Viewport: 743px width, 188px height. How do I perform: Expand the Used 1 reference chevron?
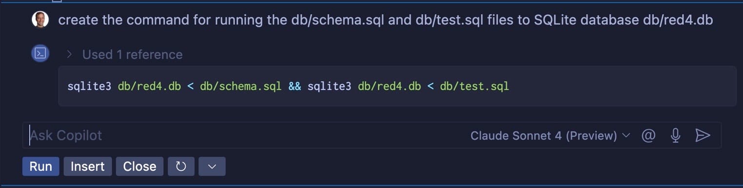click(x=69, y=54)
